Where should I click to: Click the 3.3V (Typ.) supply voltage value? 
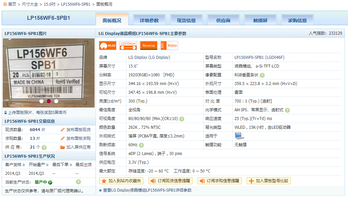138,162
